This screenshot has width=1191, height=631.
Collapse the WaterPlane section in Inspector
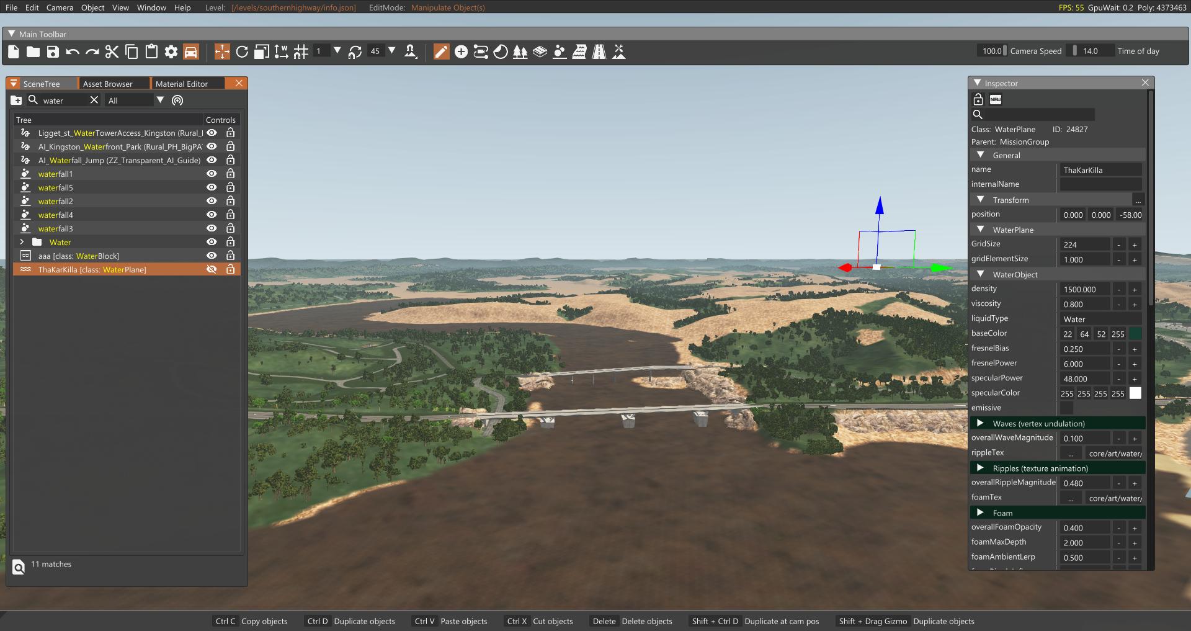pos(981,230)
